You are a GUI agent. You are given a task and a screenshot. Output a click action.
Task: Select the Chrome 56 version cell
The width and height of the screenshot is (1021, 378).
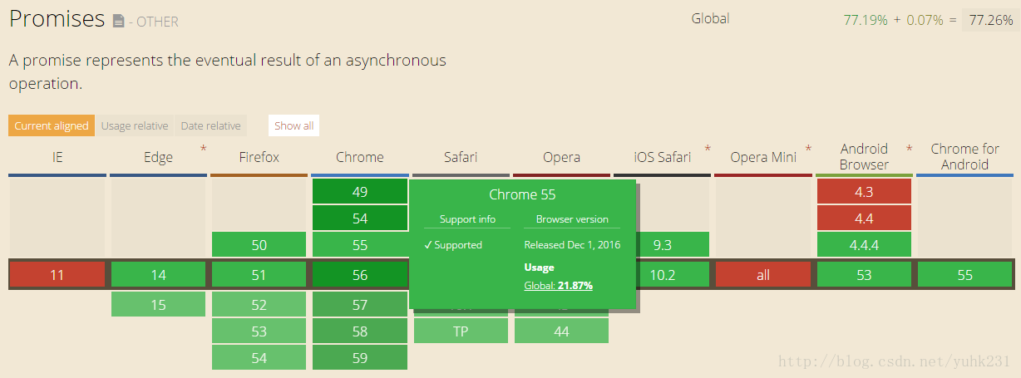(x=359, y=275)
